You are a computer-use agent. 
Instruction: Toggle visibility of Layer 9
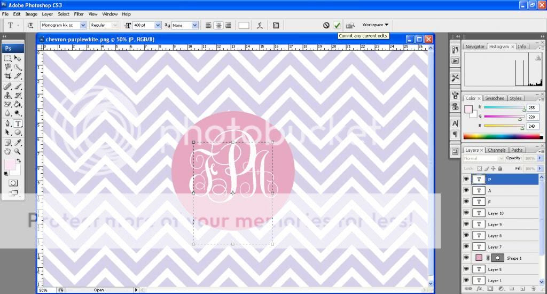pos(466,224)
